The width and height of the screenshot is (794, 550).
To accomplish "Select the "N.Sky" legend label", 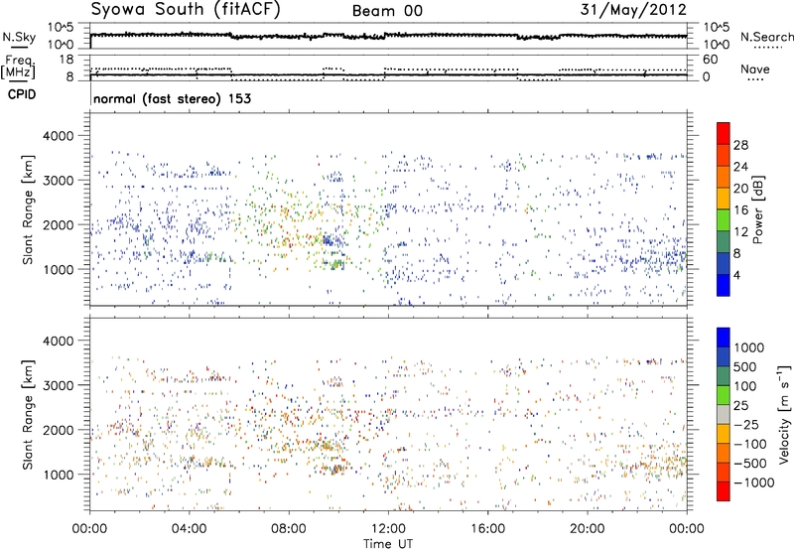I will pos(19,37).
